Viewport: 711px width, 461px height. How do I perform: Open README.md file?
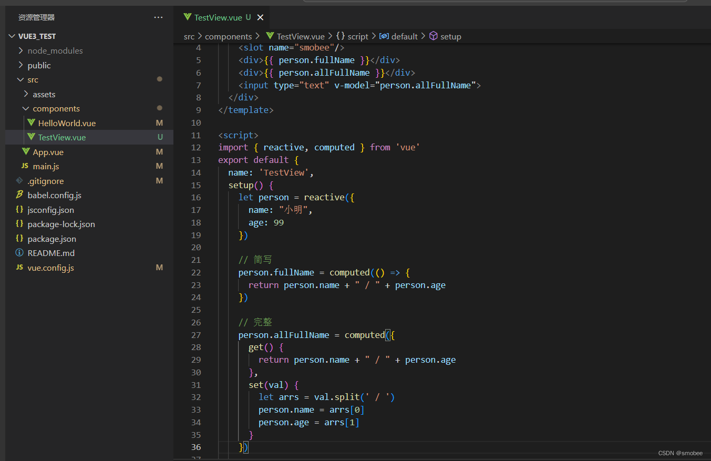(x=51, y=253)
